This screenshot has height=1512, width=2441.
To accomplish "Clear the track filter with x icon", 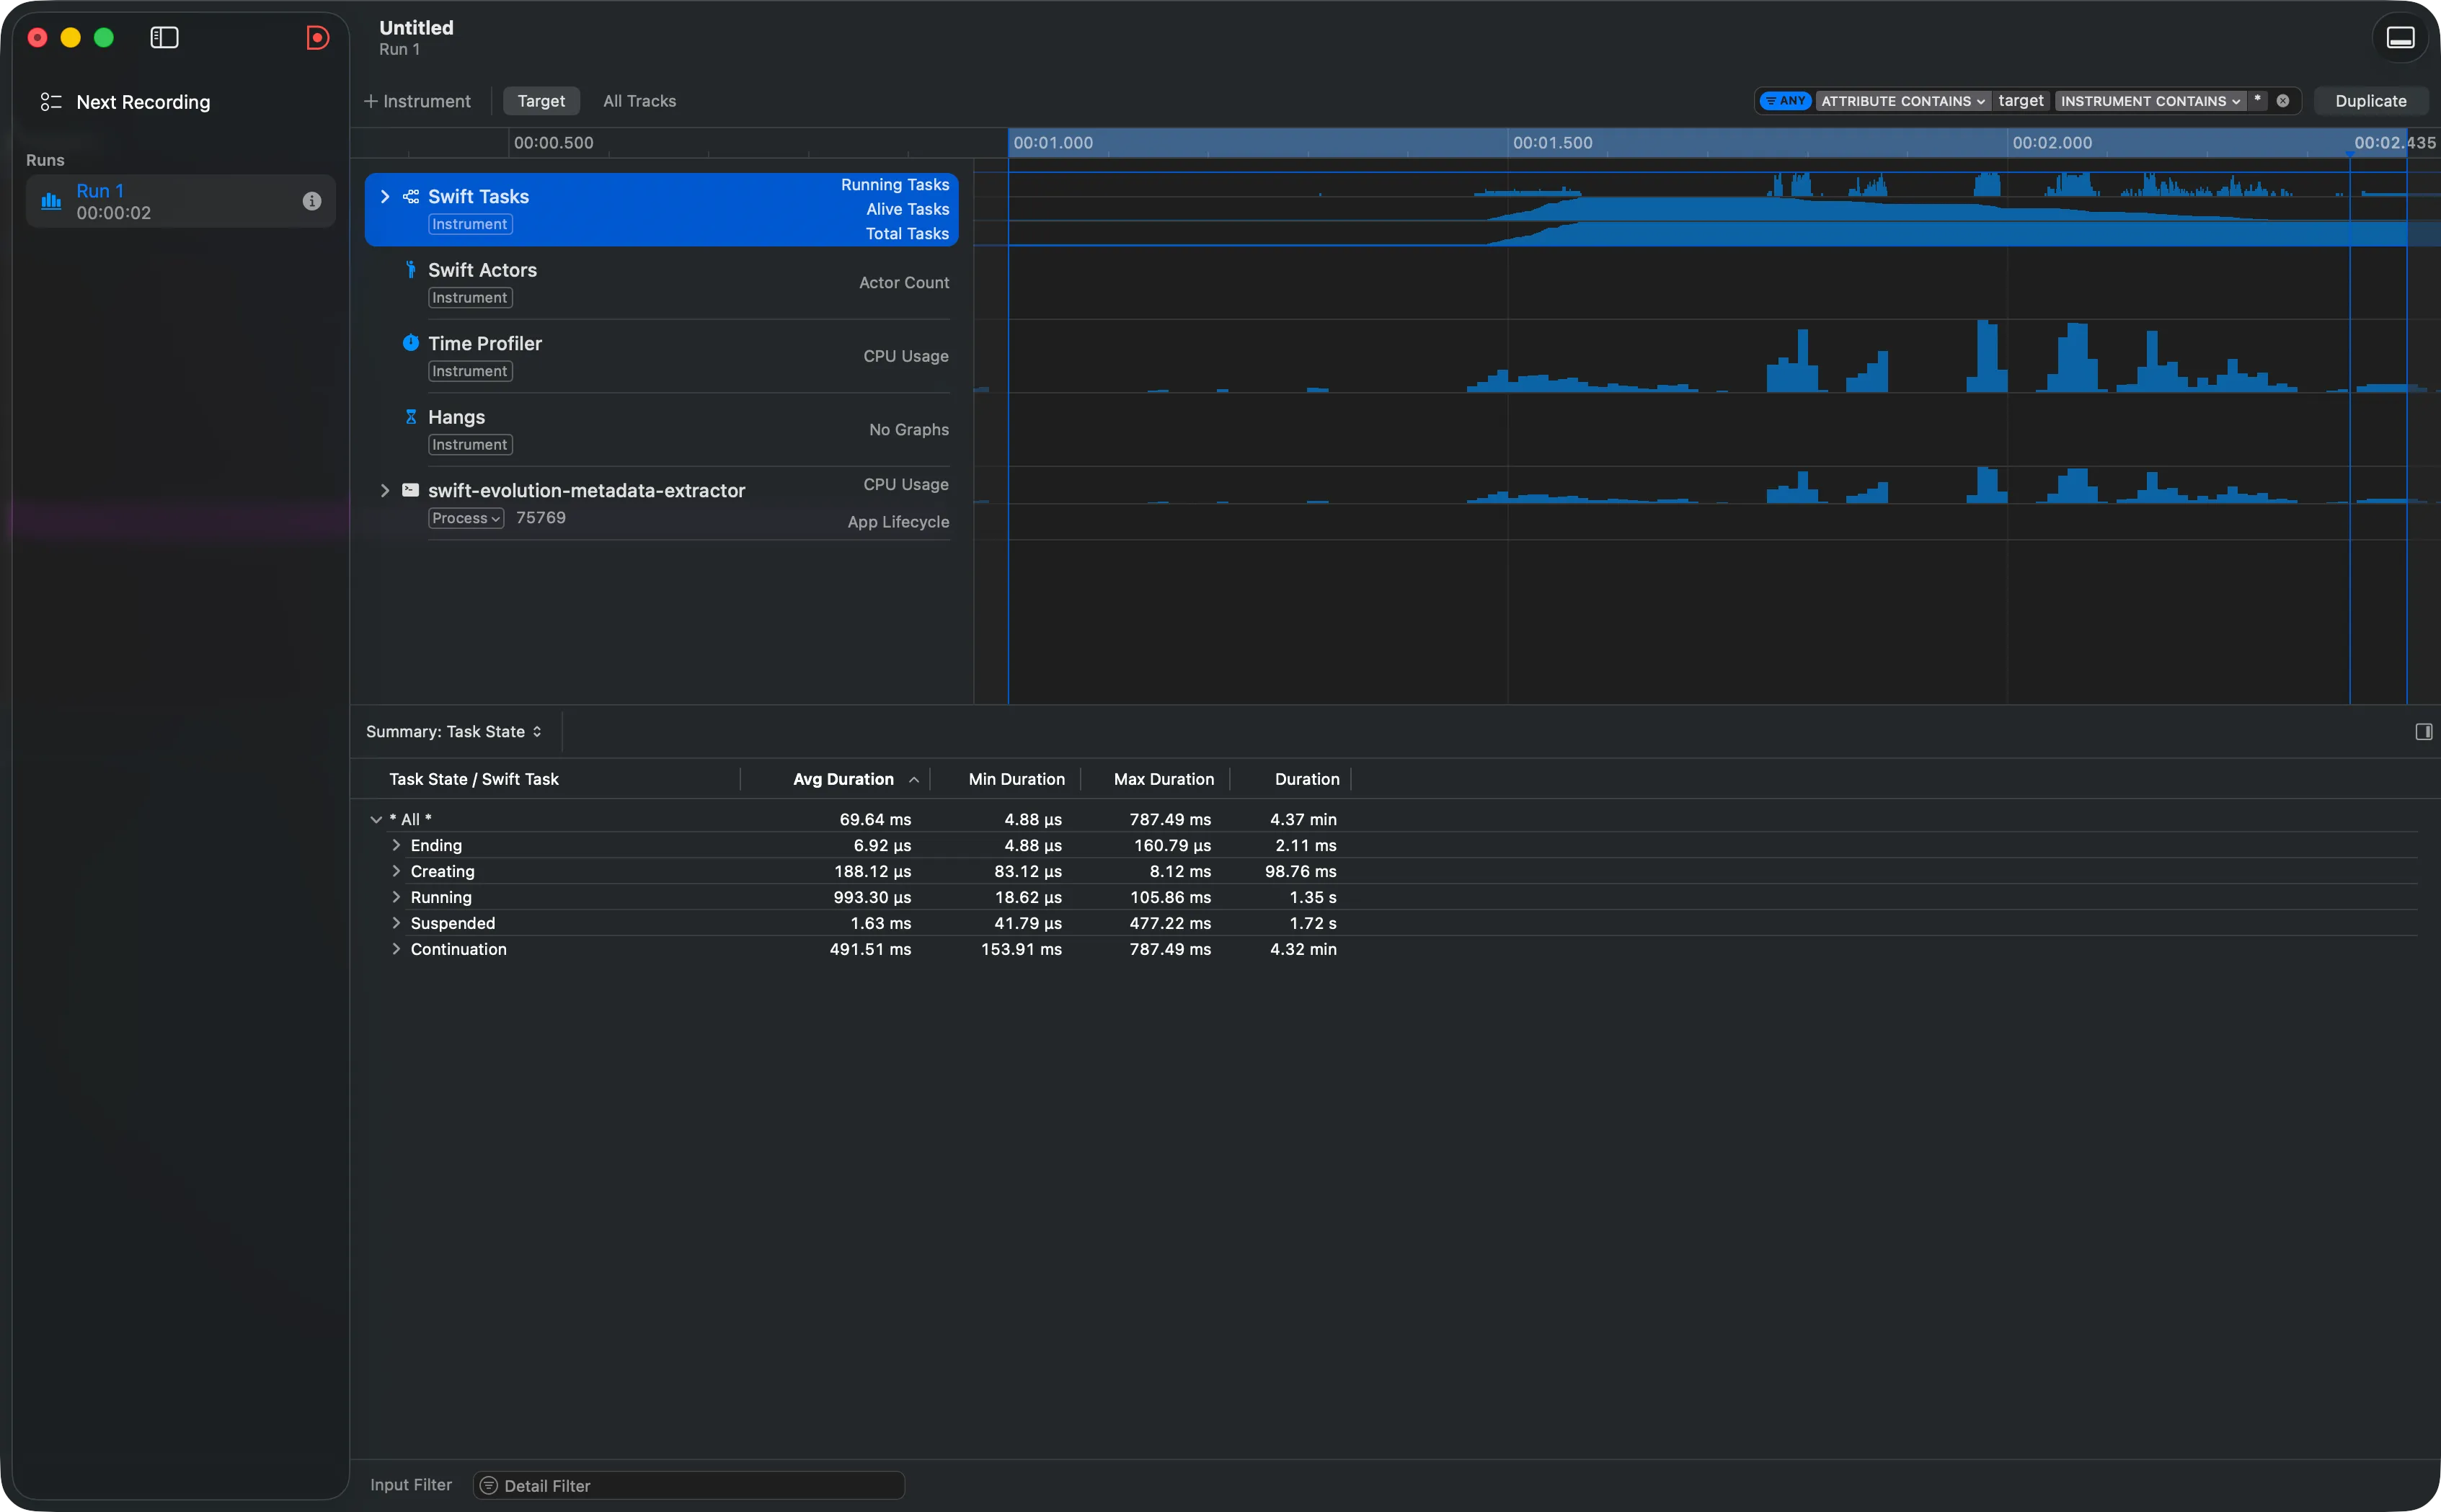I will [x=2283, y=101].
